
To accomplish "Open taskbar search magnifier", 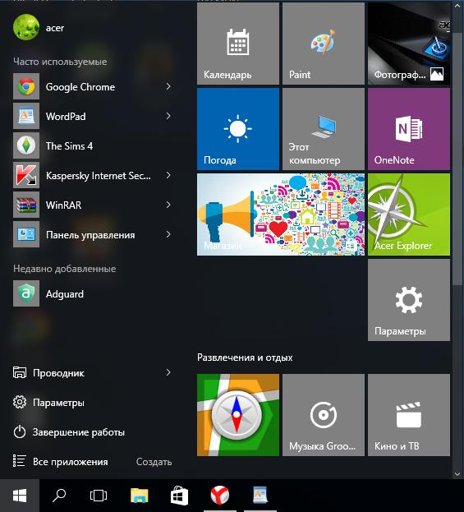I will tap(59, 496).
